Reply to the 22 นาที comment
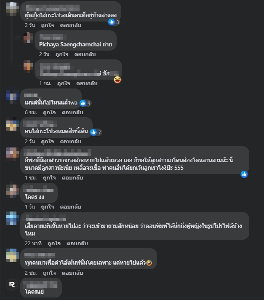 point(77,244)
